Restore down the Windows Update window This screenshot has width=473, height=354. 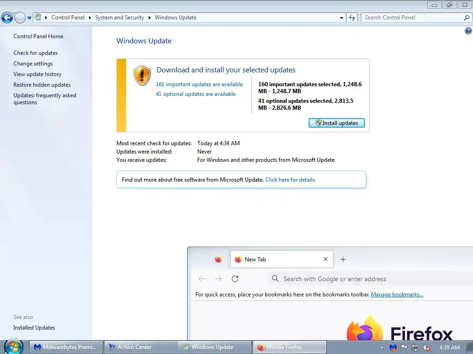449,5
